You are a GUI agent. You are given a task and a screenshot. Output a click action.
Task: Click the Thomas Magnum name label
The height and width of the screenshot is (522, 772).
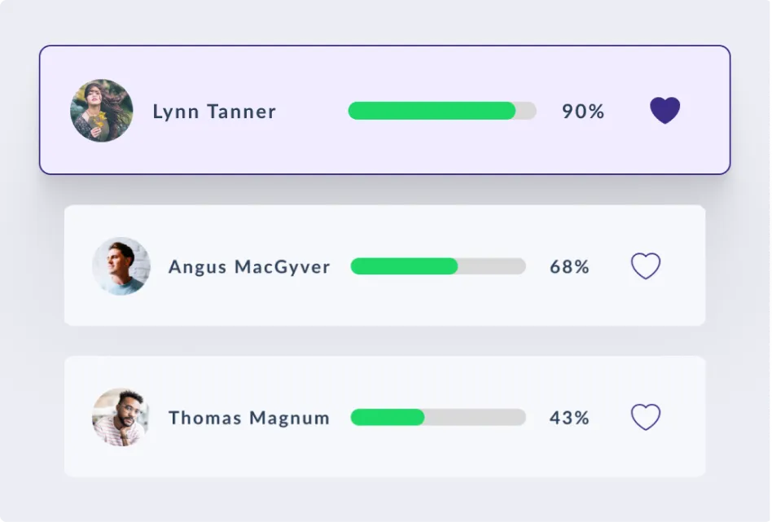tap(249, 418)
